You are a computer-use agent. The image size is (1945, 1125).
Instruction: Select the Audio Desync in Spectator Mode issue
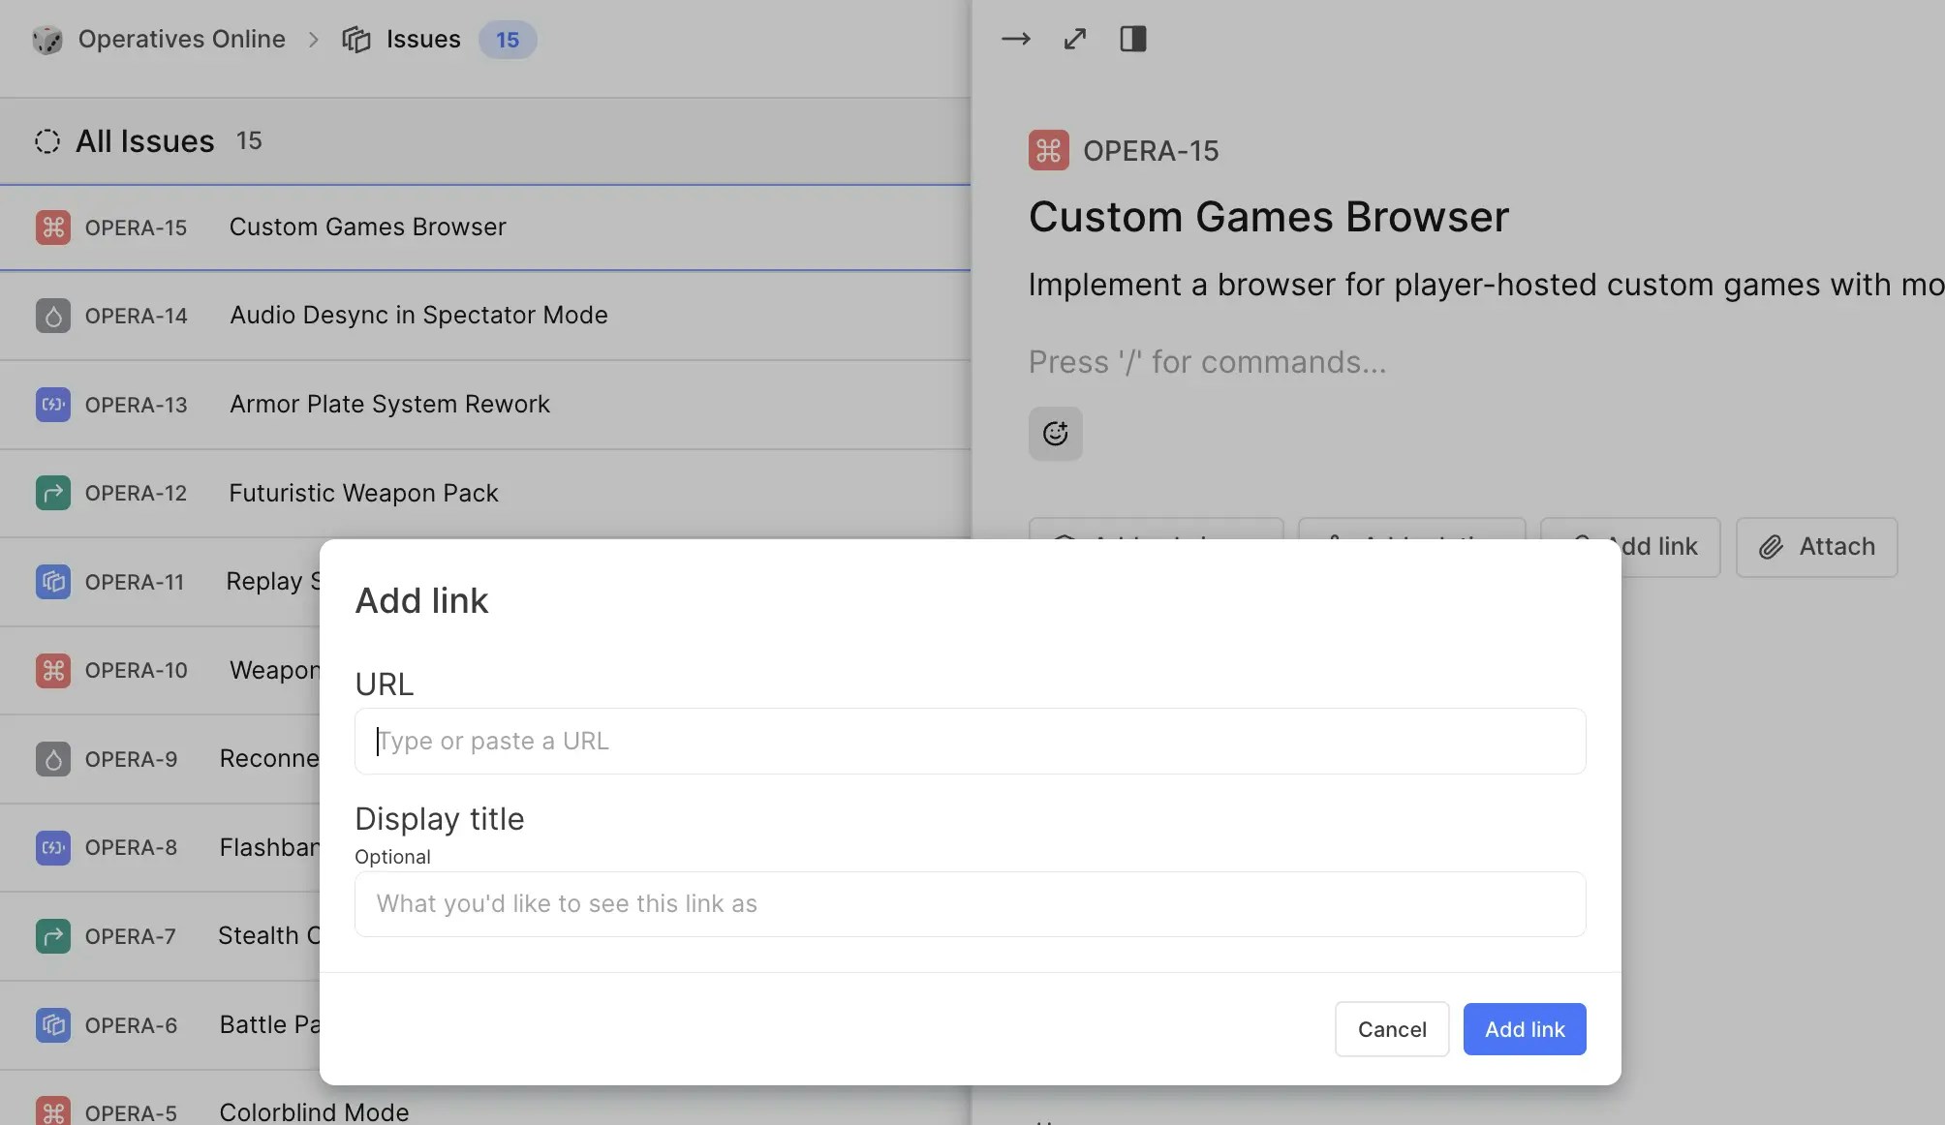418,316
